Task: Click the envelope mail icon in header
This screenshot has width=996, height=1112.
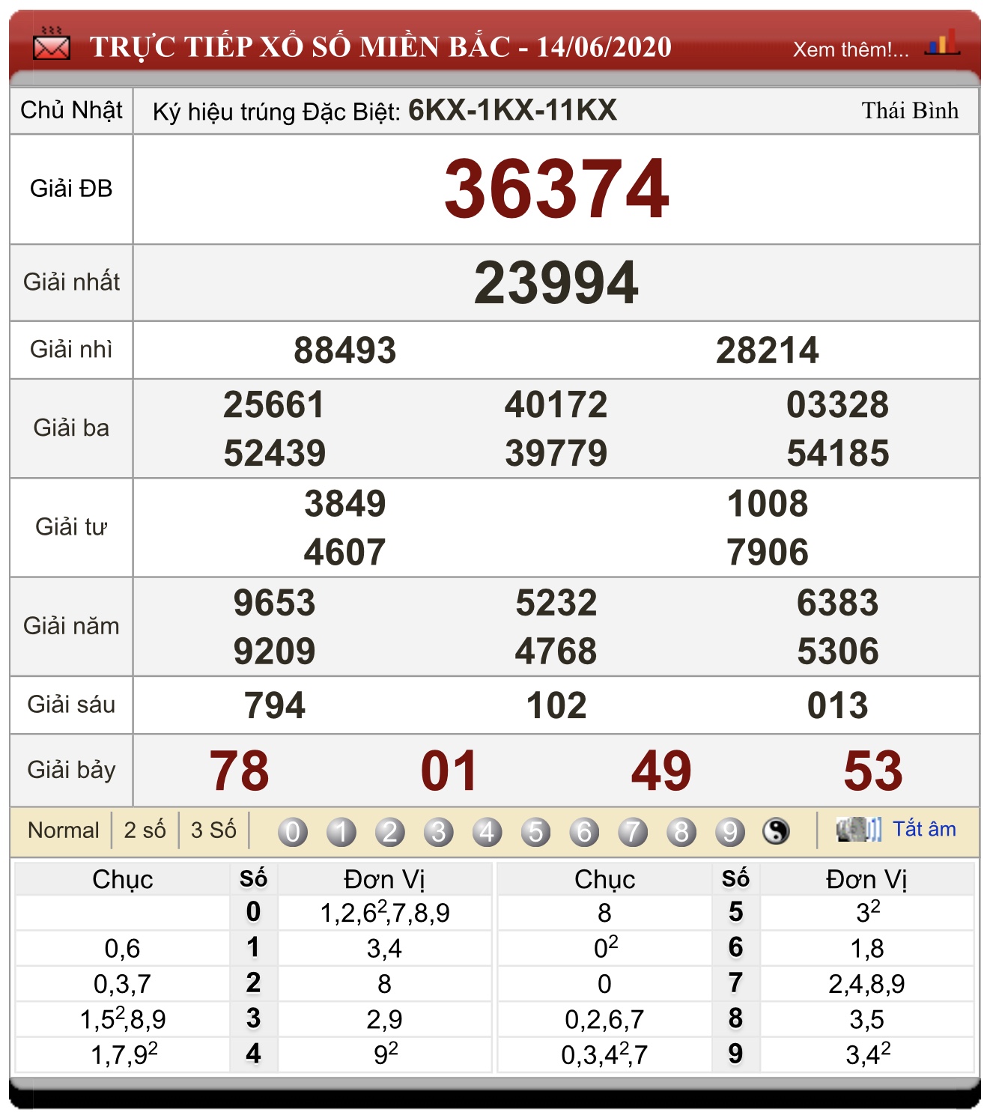Action: pos(52,45)
